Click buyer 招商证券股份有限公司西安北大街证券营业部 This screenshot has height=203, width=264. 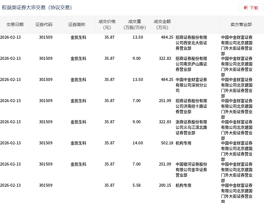[191, 43]
